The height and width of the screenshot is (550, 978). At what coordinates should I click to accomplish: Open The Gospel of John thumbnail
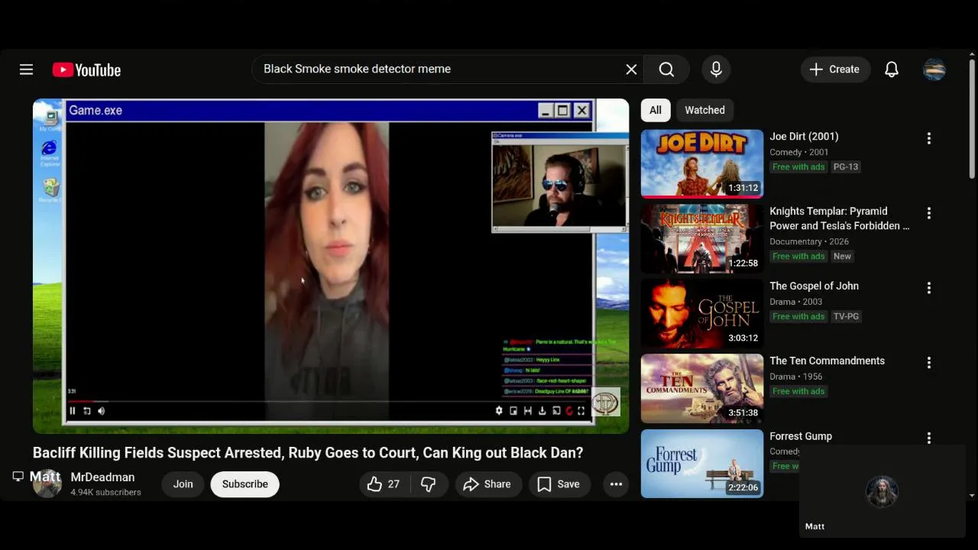pos(702,313)
